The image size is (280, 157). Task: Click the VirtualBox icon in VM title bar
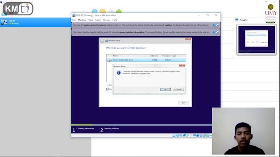click(x=74, y=15)
